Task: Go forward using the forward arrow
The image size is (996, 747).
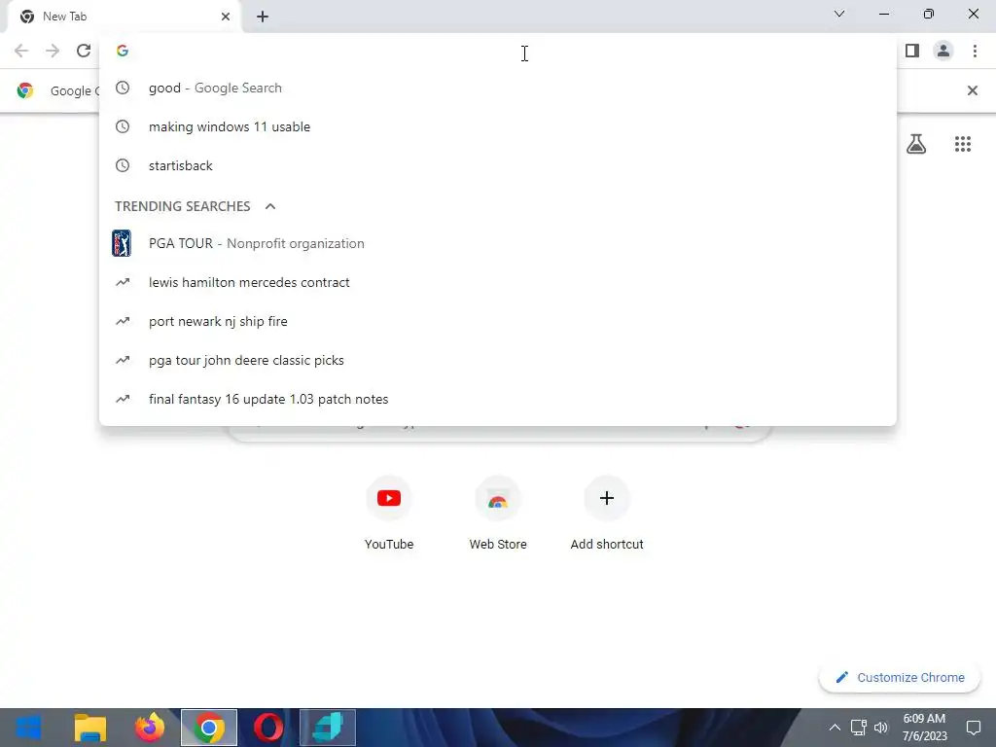Action: point(53,51)
